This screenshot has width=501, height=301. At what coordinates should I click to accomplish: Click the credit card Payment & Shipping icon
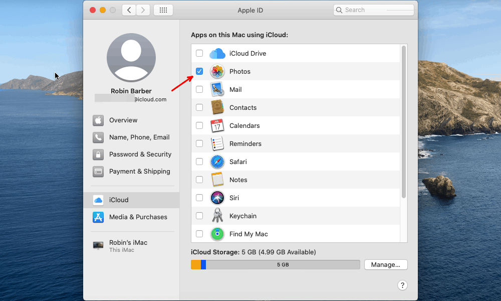[x=98, y=172]
